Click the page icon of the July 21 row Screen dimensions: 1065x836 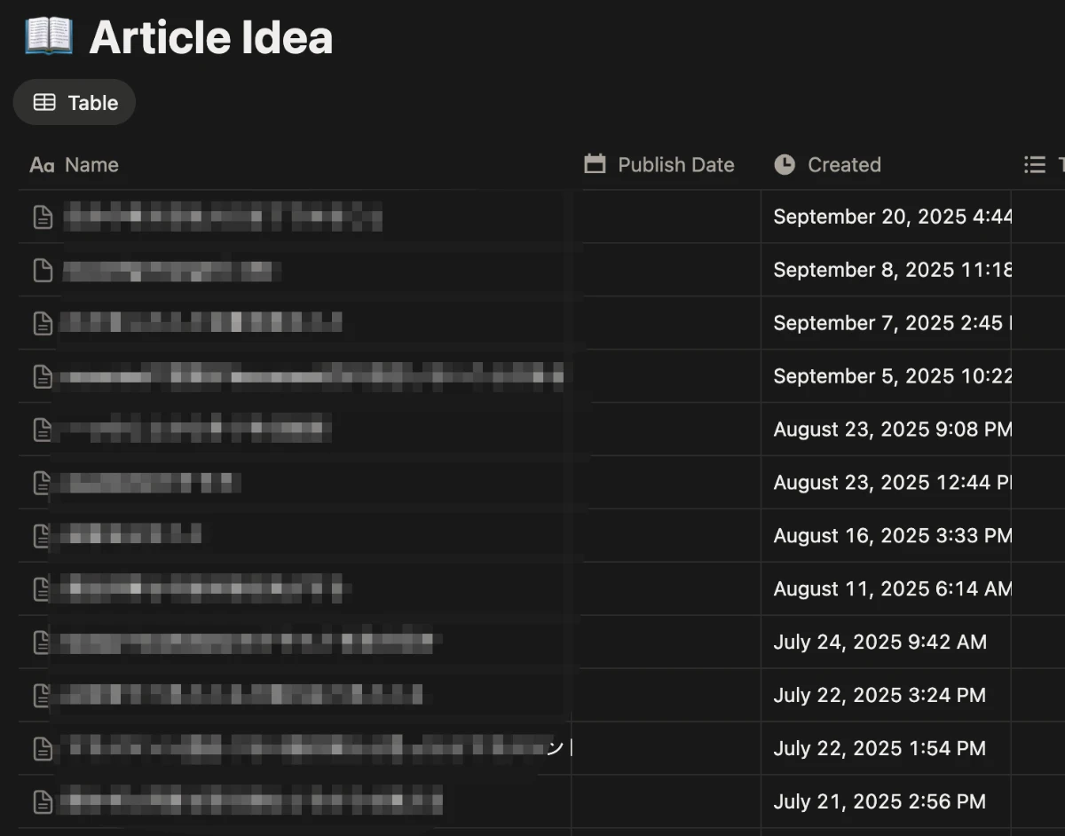pyautogui.click(x=43, y=802)
